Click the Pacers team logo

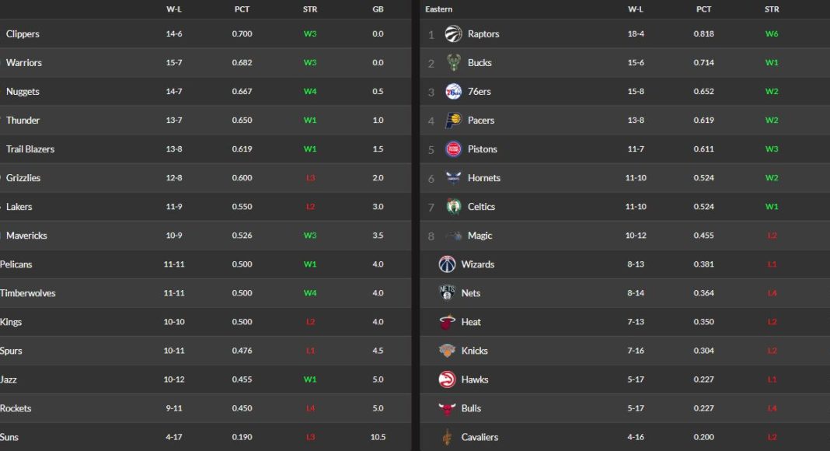pos(453,121)
